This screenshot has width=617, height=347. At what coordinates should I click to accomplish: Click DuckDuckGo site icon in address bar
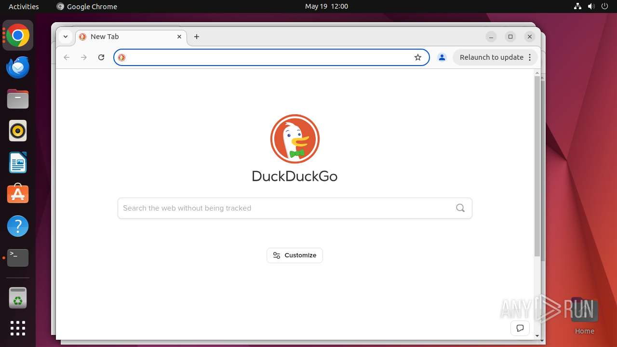(x=122, y=57)
